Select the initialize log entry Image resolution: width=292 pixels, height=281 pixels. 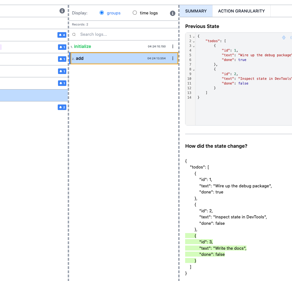[124, 47]
